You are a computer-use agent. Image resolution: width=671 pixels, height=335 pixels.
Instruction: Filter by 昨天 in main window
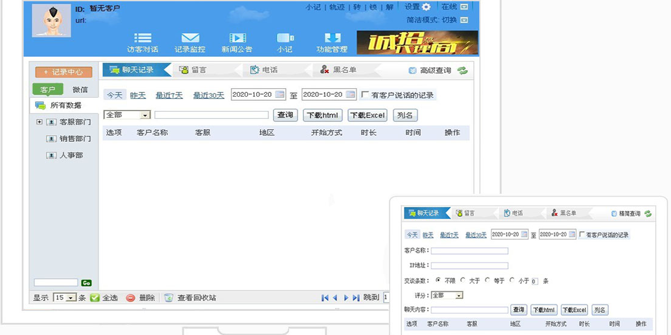coord(138,95)
